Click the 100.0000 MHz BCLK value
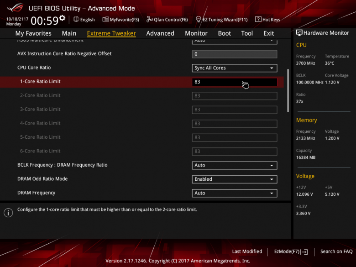Image resolution: width=356 pixels, height=267 pixels. click(x=309, y=82)
